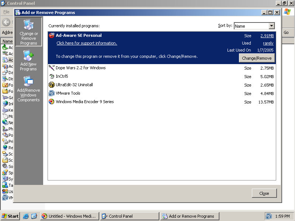Click the Windows Media Encoder list icon
Image resolution: width=295 pixels, height=221 pixels.
click(52, 102)
